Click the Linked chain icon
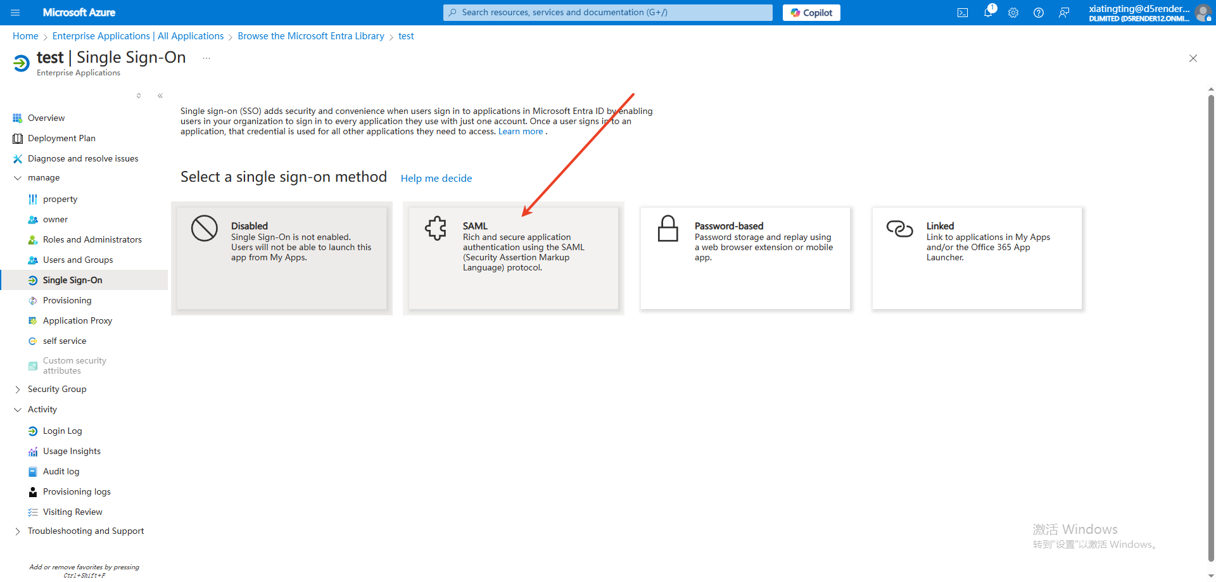This screenshot has width=1216, height=582. click(x=899, y=228)
